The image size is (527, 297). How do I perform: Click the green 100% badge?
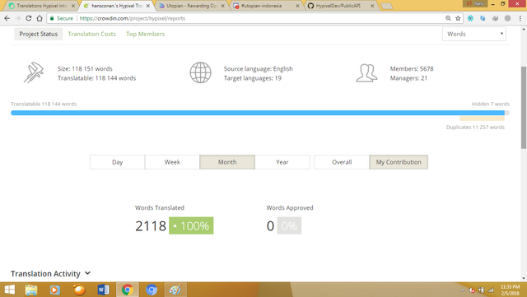pos(191,225)
